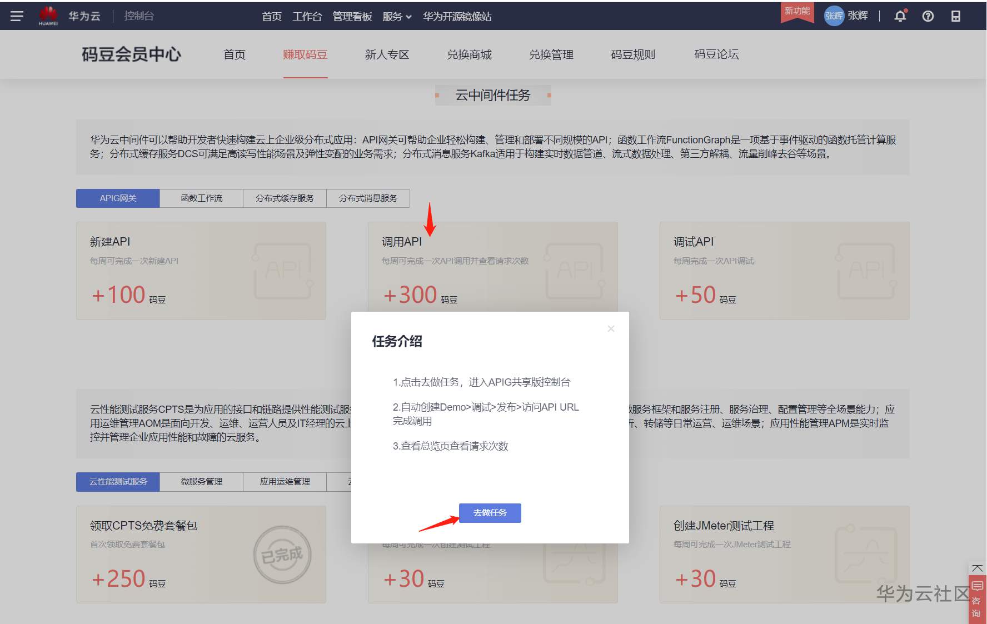
Task: Open the 创建JMeter测试工程 task card
Action: pyautogui.click(x=785, y=554)
